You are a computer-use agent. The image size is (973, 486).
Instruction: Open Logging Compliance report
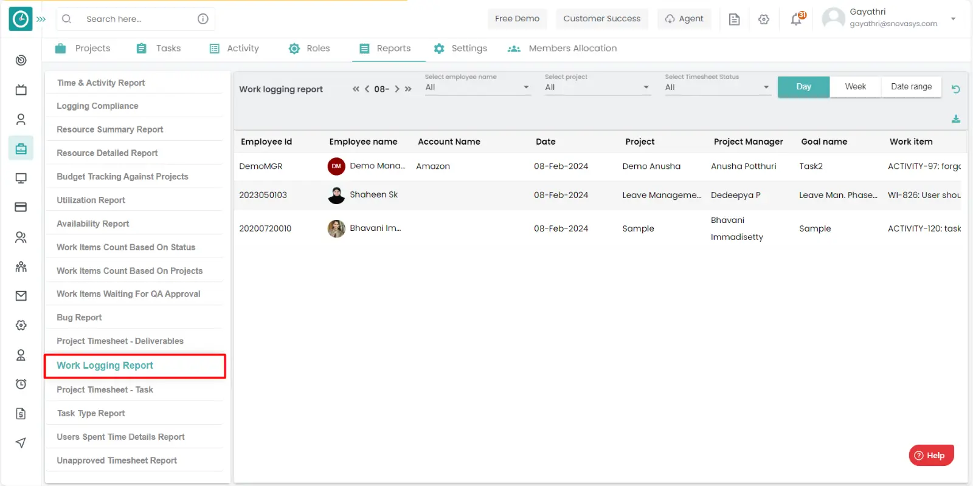click(97, 106)
